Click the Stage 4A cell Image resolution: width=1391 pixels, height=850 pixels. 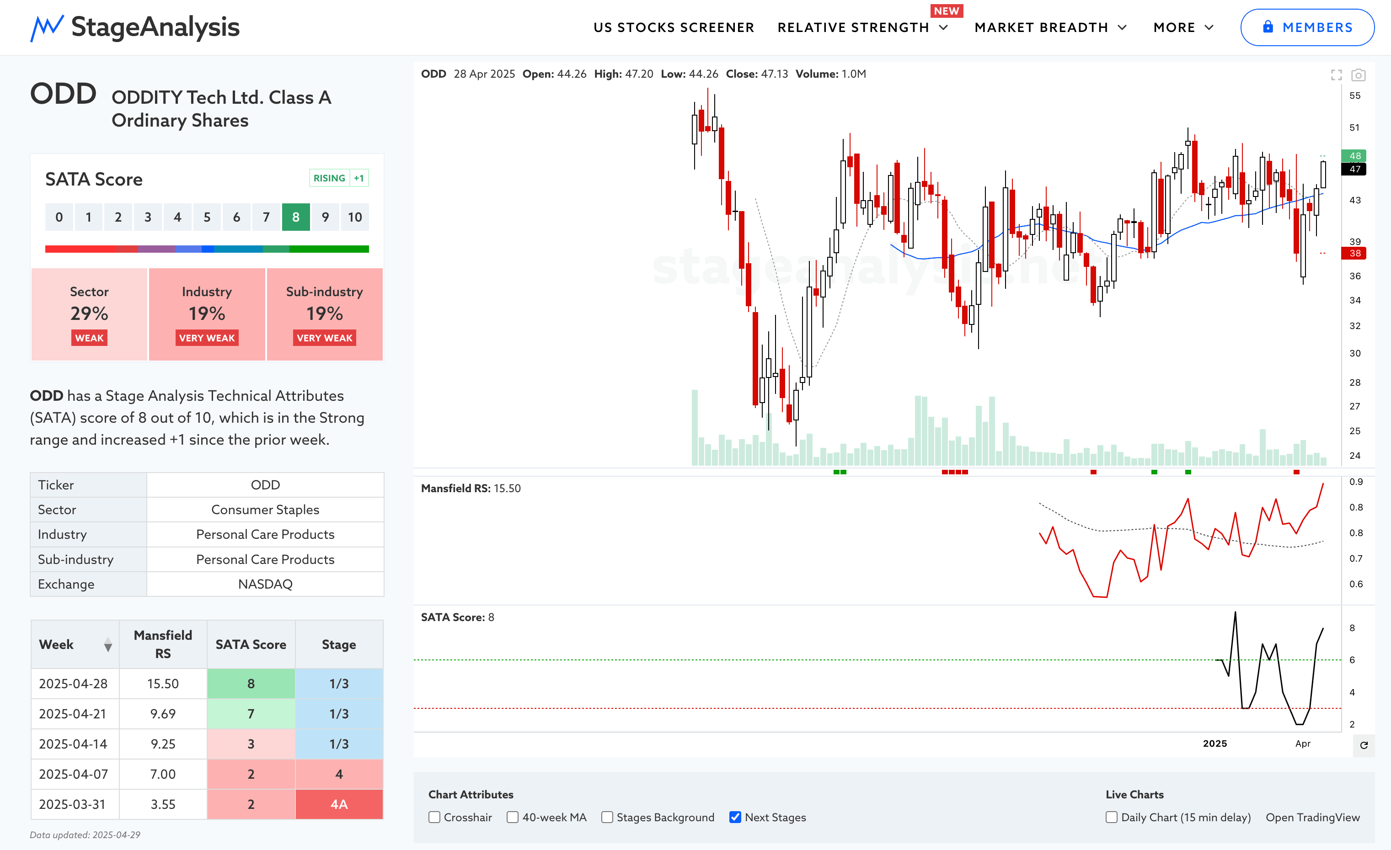[339, 804]
